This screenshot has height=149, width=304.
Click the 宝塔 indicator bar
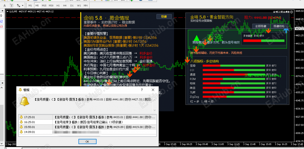click(x=234, y=66)
